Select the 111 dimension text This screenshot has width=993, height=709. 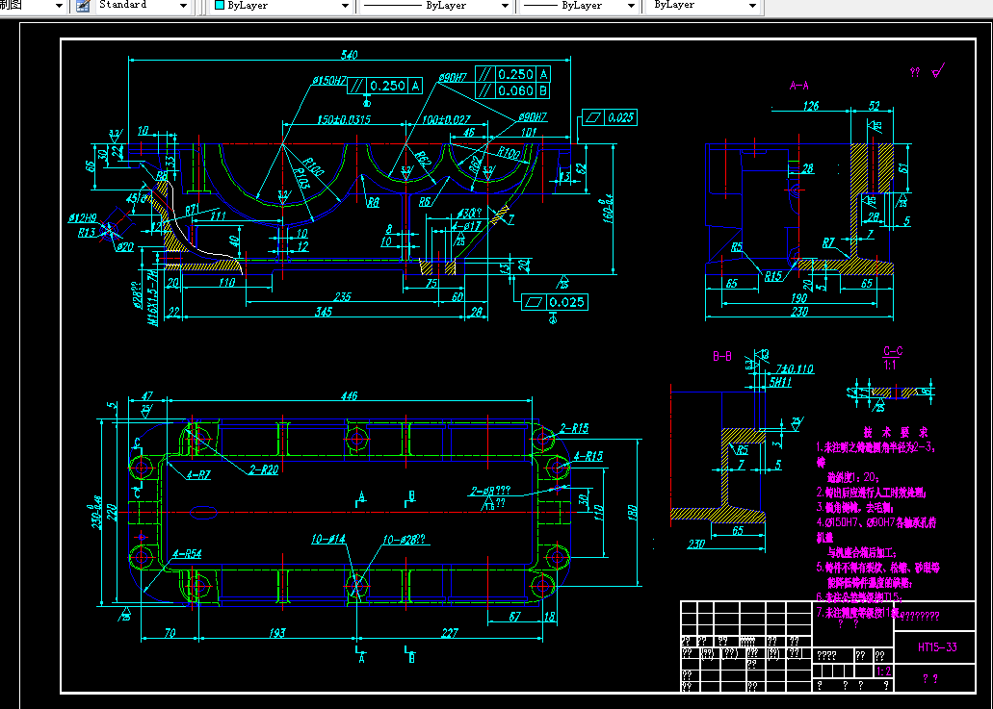pyautogui.click(x=218, y=215)
